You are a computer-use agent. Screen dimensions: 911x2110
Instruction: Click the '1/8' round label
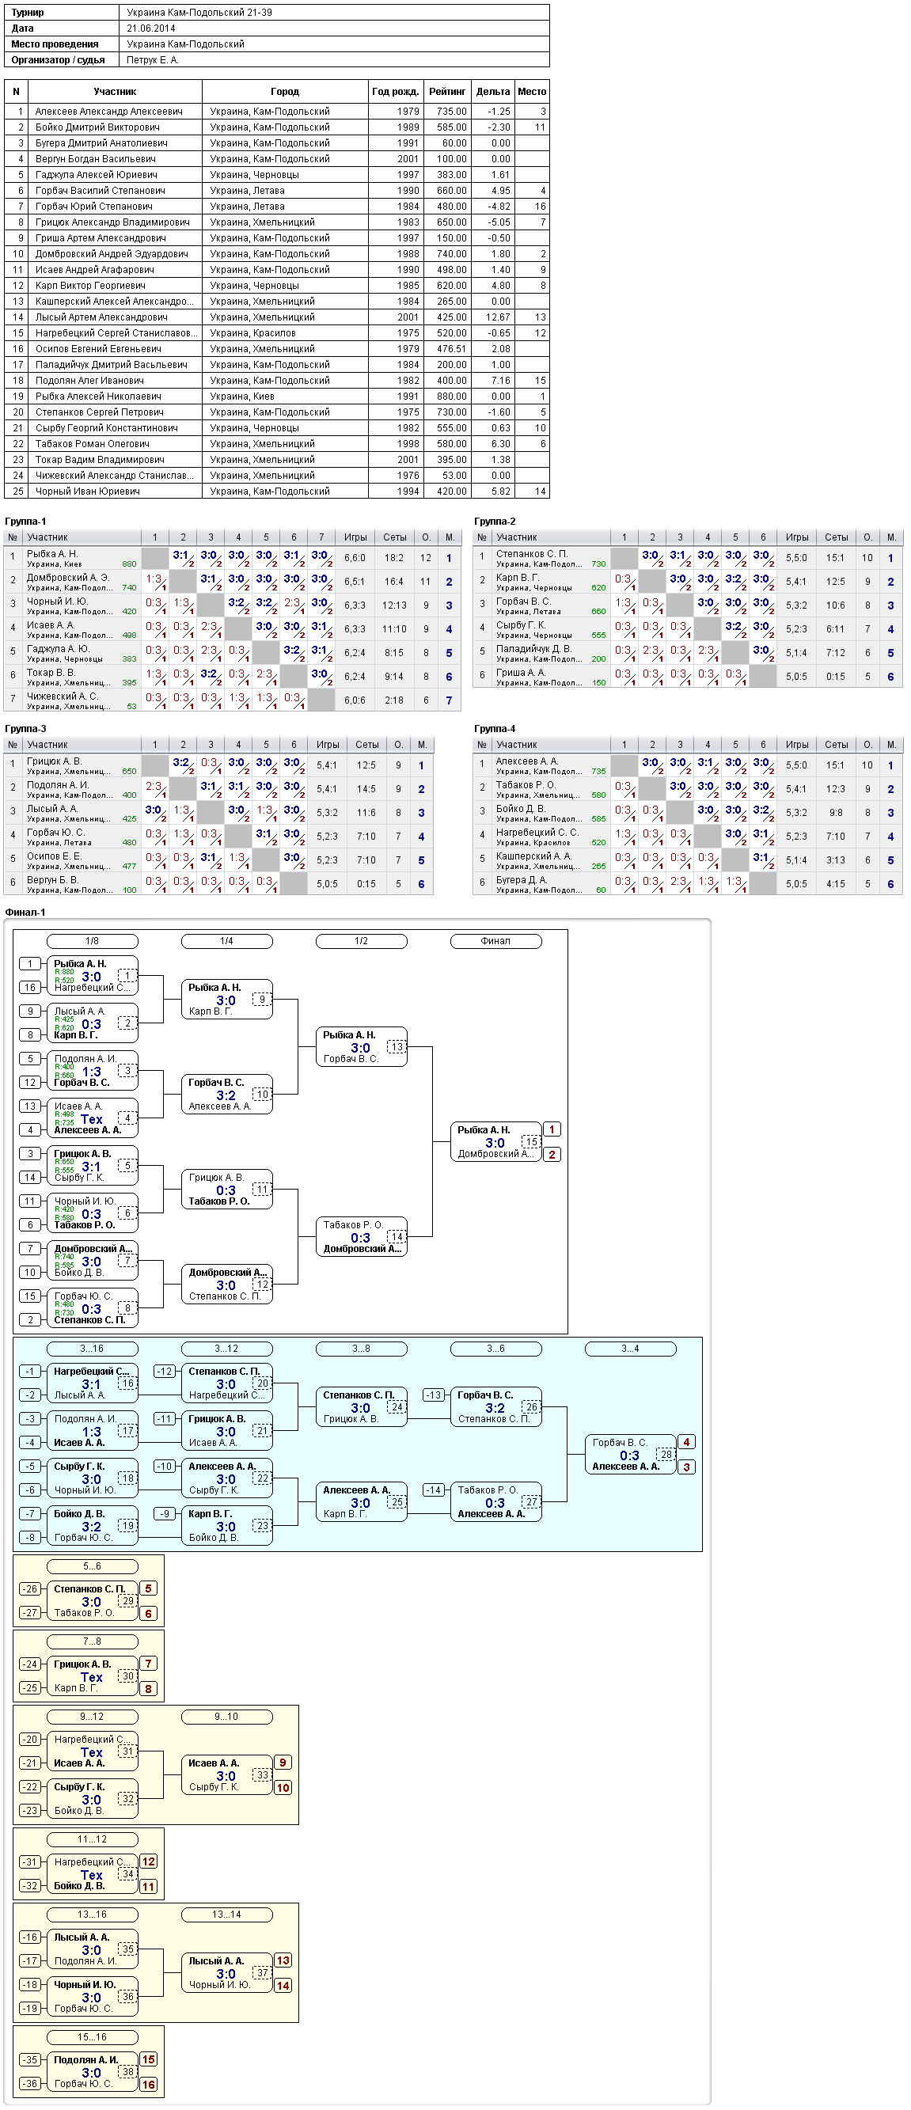92,941
